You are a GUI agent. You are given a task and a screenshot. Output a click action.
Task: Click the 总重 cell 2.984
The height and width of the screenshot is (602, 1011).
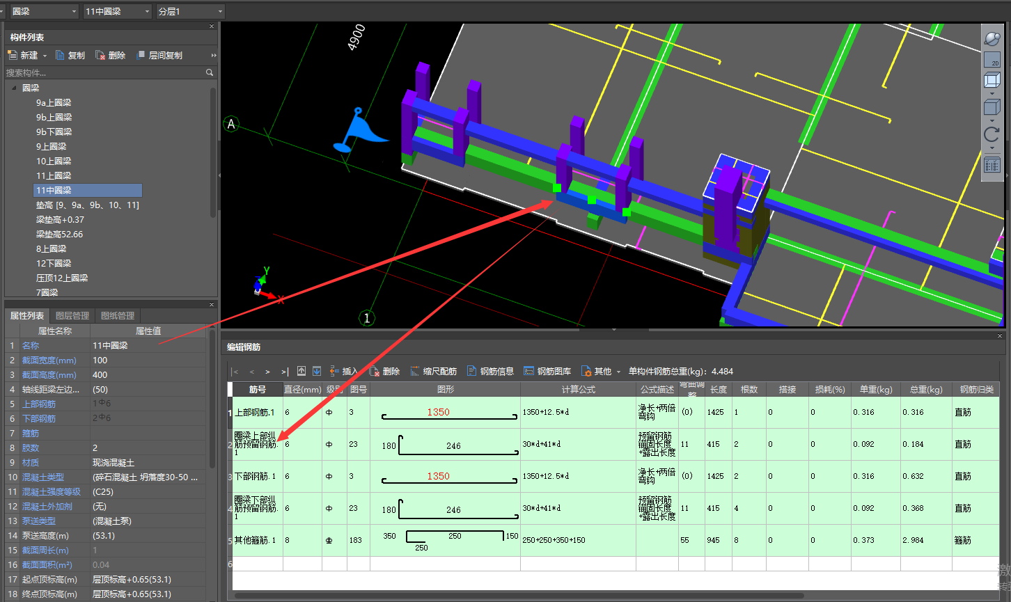[927, 541]
